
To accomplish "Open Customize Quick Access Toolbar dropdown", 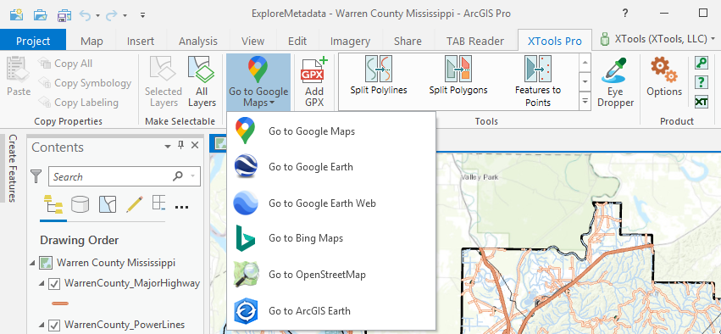I will point(142,15).
